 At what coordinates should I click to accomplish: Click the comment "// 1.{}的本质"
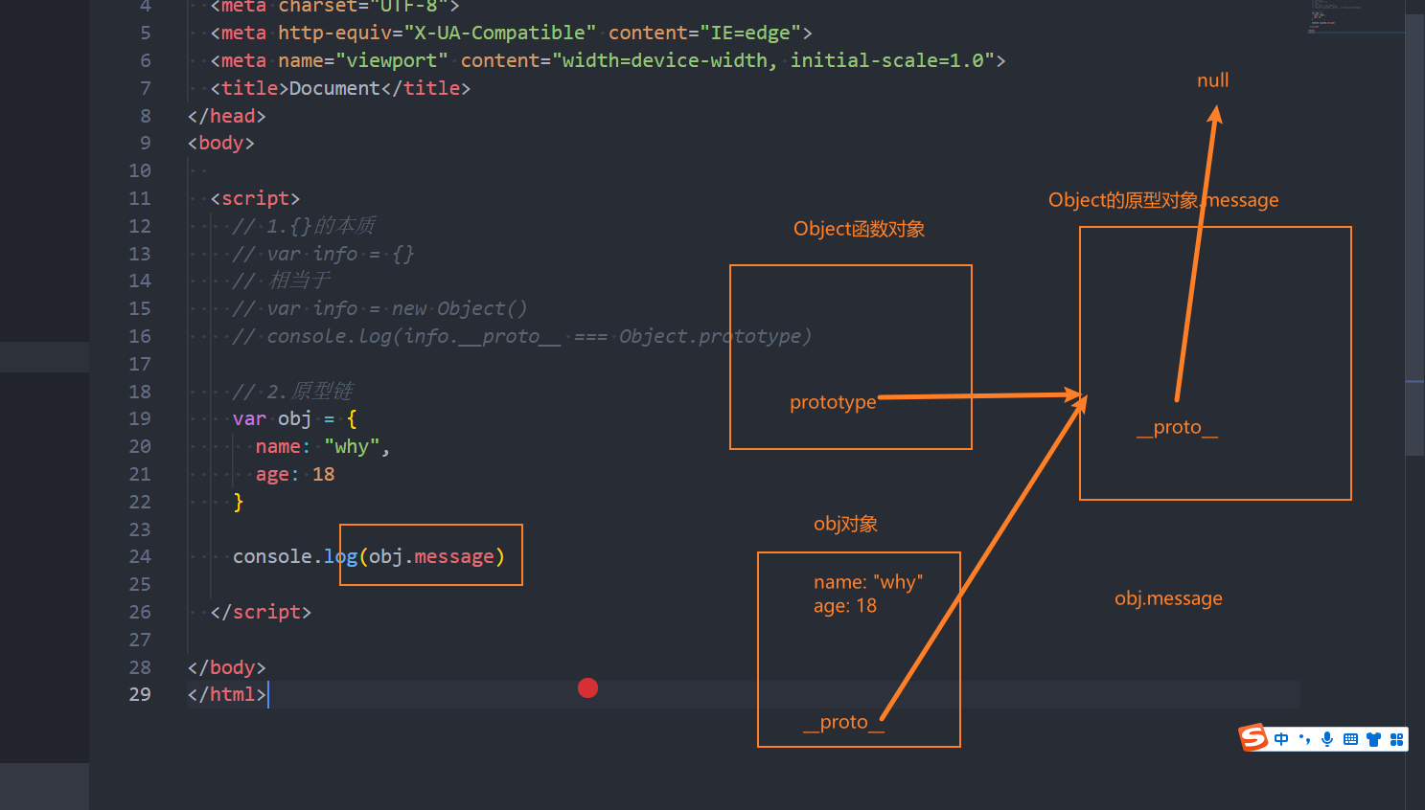(x=304, y=226)
